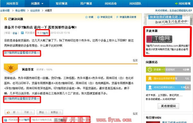Viewport: 193px width, 123px height.
Task: Click the 我也要提问 button
Action: pyautogui.click(x=168, y=106)
